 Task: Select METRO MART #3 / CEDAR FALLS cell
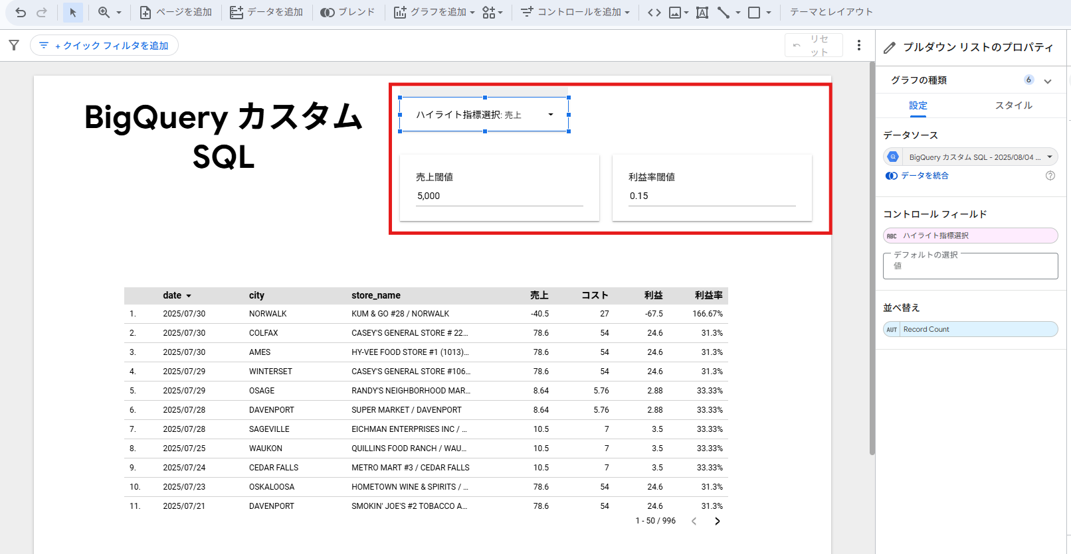[x=411, y=468]
